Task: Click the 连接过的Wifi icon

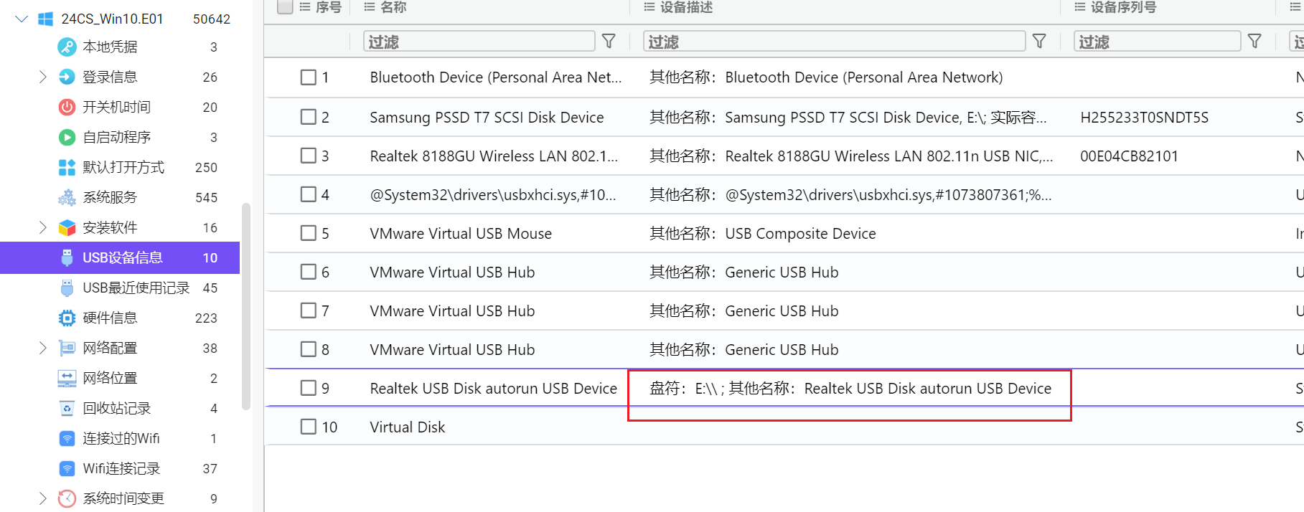Action: [67, 439]
